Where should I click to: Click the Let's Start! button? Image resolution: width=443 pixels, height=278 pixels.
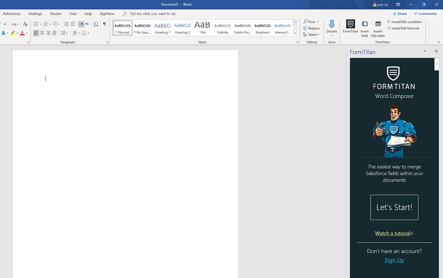(x=394, y=207)
